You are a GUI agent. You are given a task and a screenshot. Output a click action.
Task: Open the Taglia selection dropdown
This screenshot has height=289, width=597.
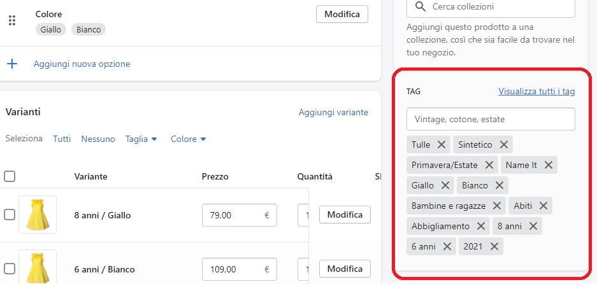141,139
